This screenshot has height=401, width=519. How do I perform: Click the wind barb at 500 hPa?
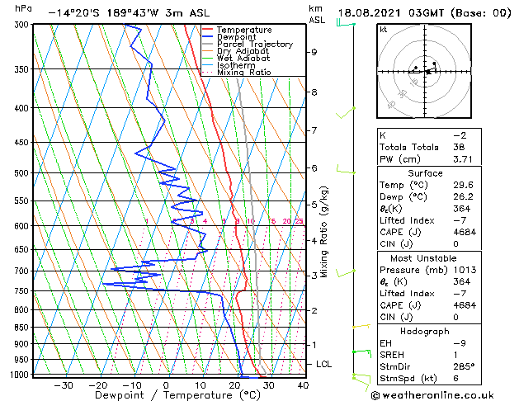[346, 169]
